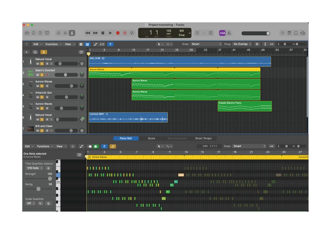Toggle the metronome click icon
The image size is (331, 234).
[229, 33]
